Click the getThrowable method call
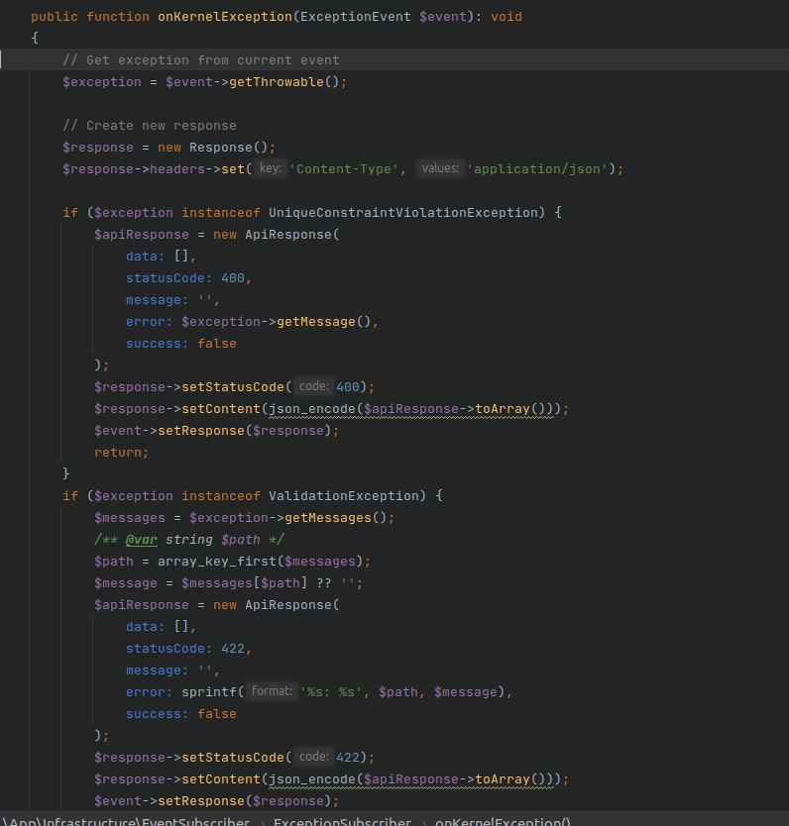The image size is (789, 826). pos(277,81)
